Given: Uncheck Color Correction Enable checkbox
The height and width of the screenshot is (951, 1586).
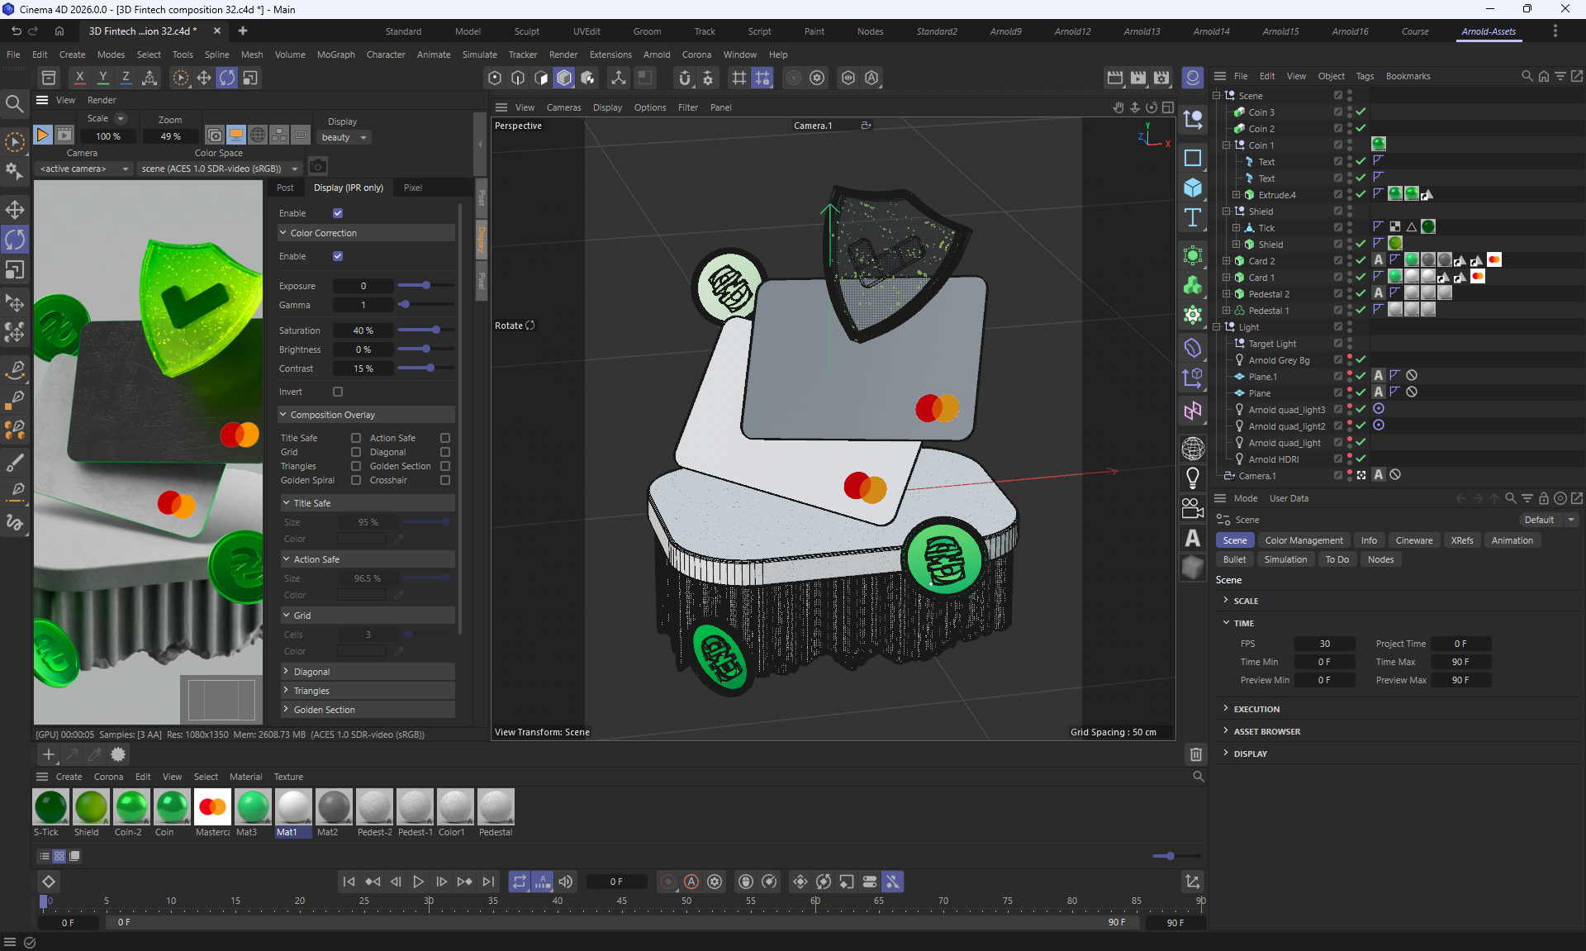Looking at the screenshot, I should 338,256.
